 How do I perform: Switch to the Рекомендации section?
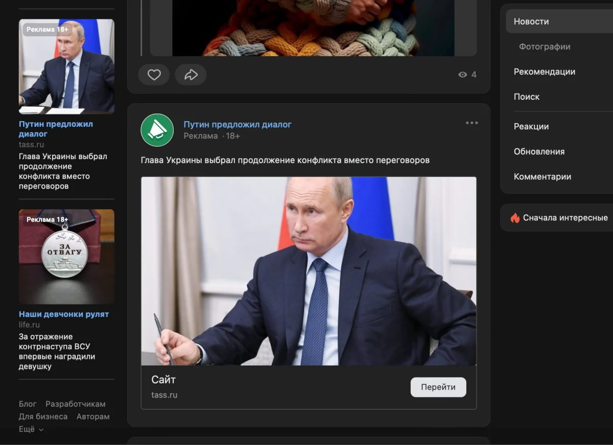point(545,72)
